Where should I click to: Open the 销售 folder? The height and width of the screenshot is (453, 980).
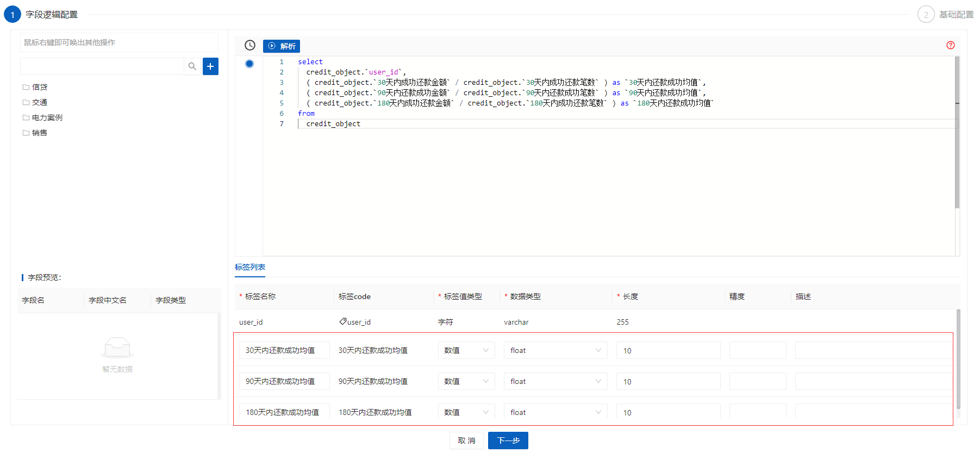[x=39, y=133]
